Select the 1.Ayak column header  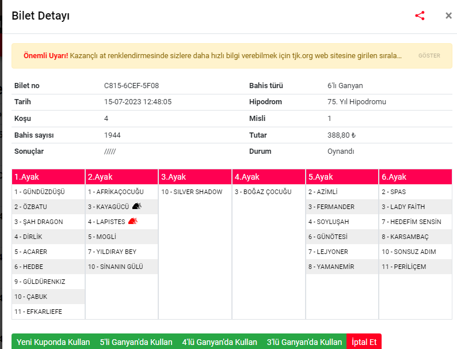48,177
